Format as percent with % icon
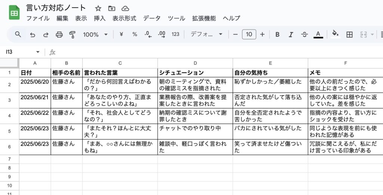This screenshot has width=383, height=195. tap(135, 34)
